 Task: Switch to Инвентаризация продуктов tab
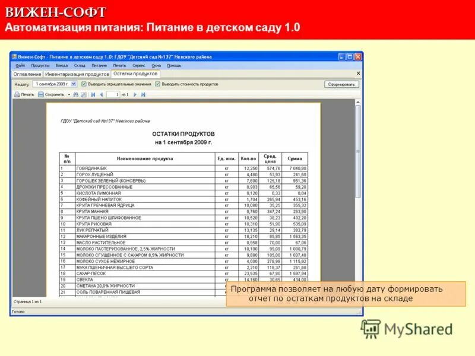tap(77, 74)
